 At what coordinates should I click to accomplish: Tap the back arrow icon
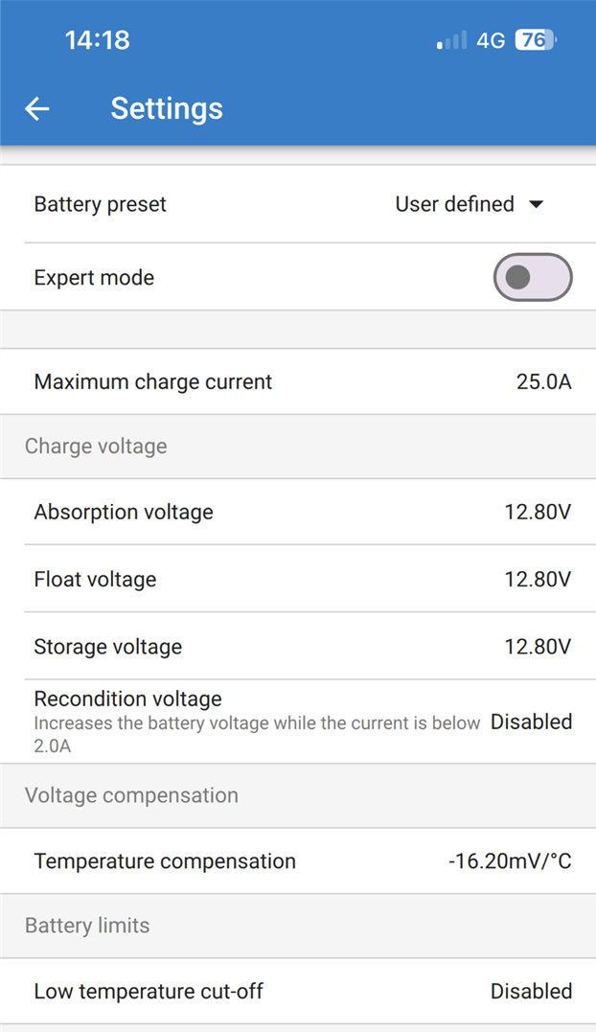[x=37, y=109]
